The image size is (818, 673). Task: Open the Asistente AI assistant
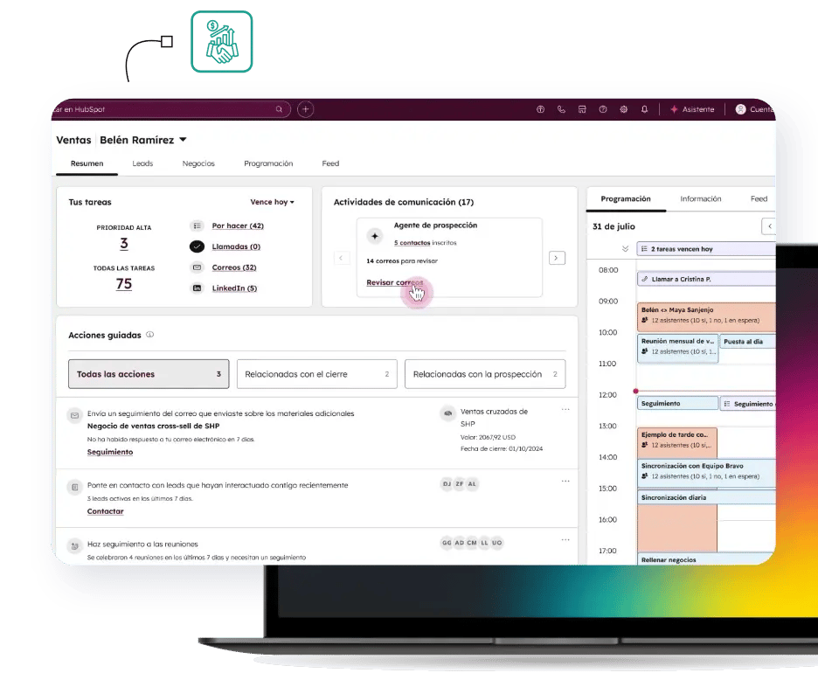691,109
